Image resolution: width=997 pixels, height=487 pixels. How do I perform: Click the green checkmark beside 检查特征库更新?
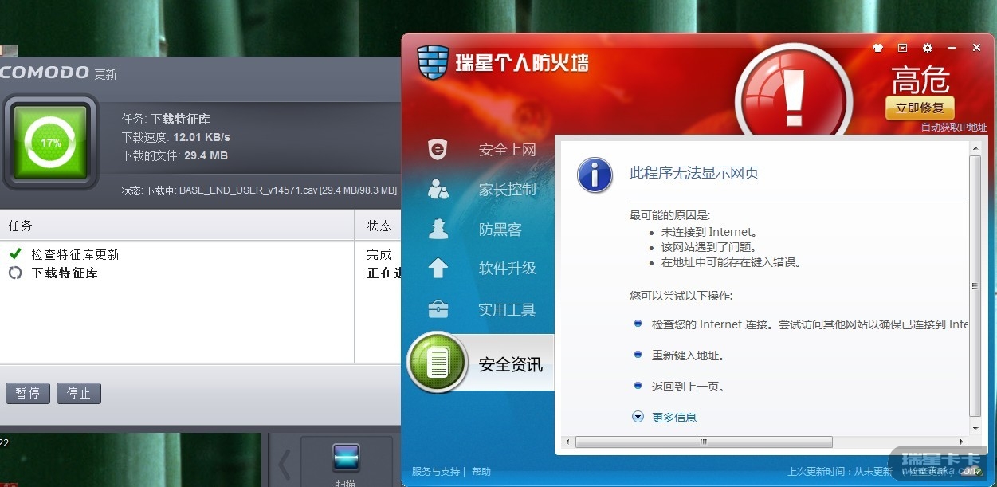15,254
